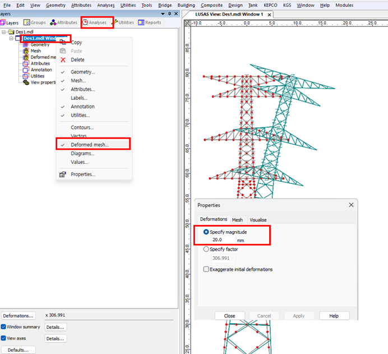Collapse the Des1.mdl Window tree node
This screenshot has height=354, width=388.
pos(12,39)
